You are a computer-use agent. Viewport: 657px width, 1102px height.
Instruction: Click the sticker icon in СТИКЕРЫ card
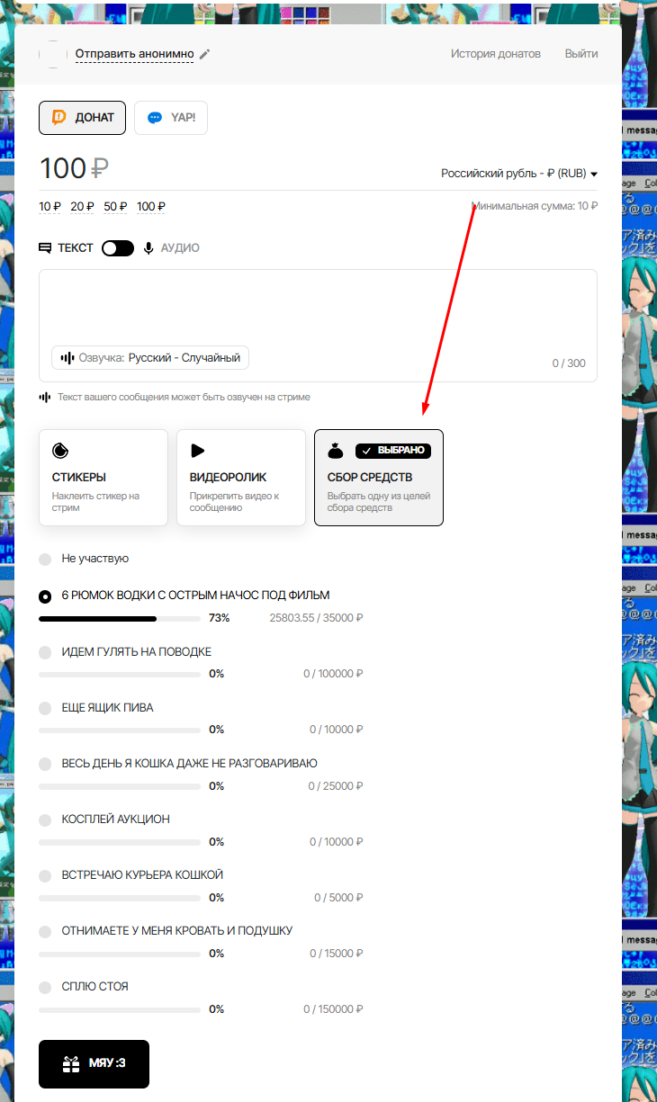coord(60,451)
